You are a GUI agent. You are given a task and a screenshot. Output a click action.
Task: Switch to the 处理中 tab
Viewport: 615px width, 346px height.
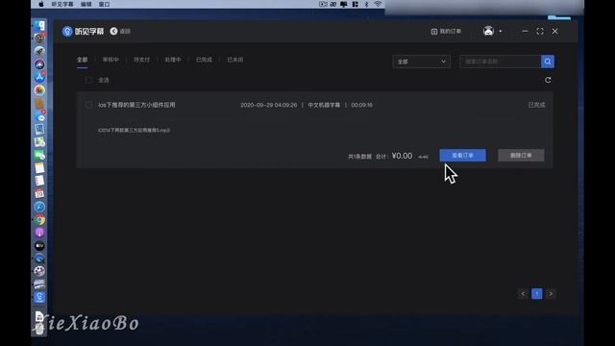[173, 60]
